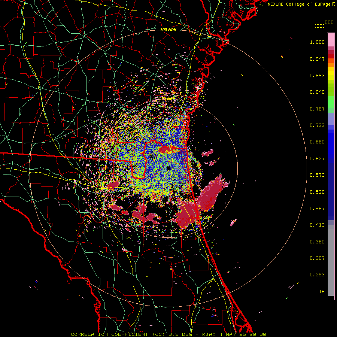Click the black radar site dot at center
The image size is (337, 337).
(168, 168)
